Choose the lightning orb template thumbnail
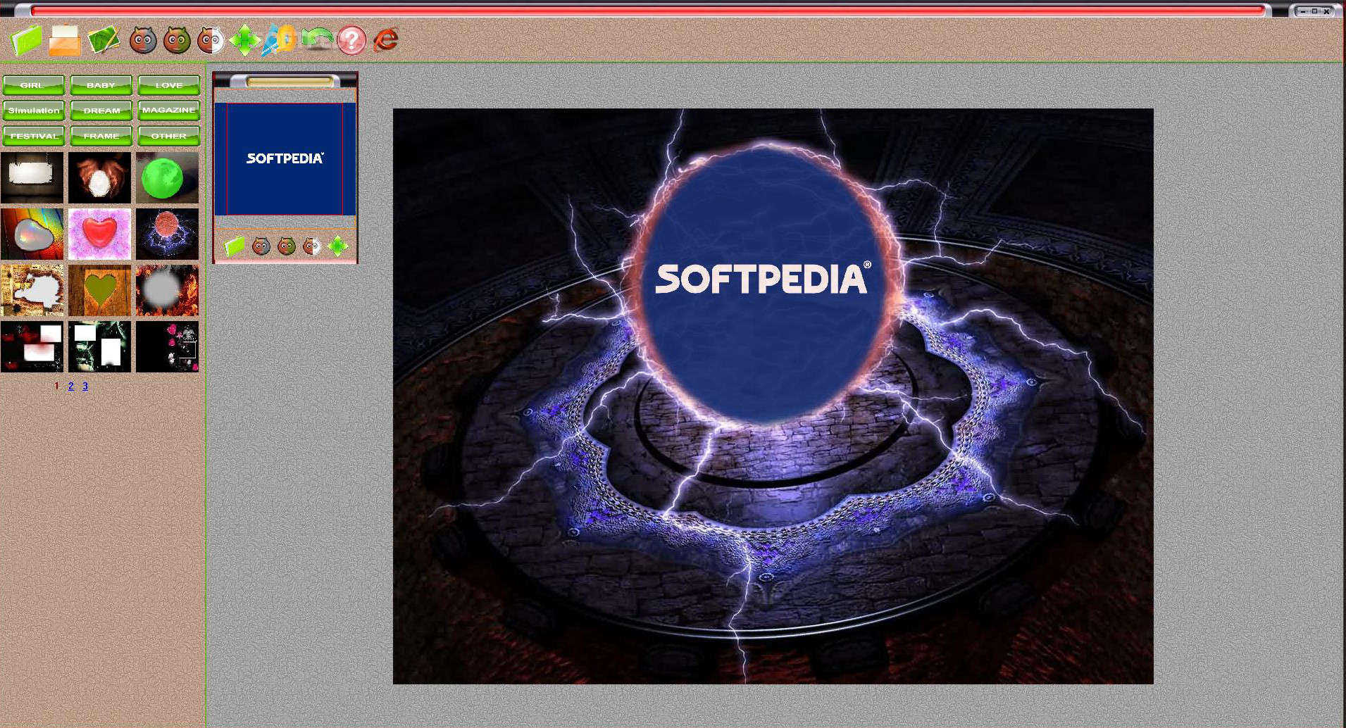Screen dimensions: 1346x728 167,234
